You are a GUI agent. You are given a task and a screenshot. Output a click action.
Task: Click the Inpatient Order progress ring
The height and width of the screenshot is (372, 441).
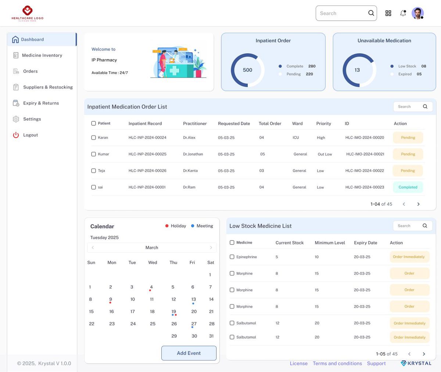247,70
